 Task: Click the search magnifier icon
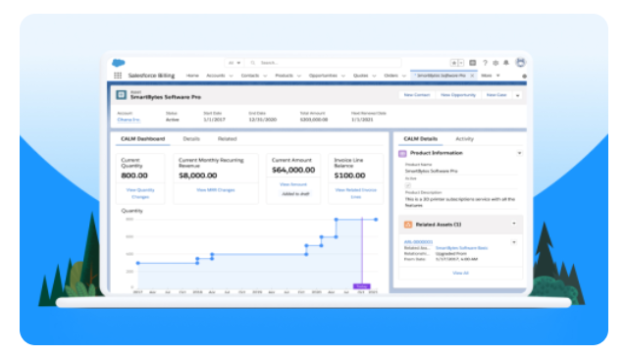(x=253, y=63)
